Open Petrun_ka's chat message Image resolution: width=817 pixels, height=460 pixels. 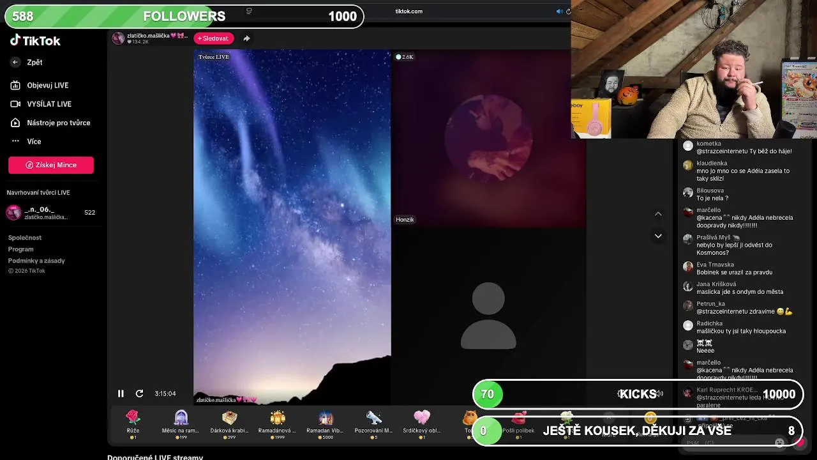coord(744,308)
